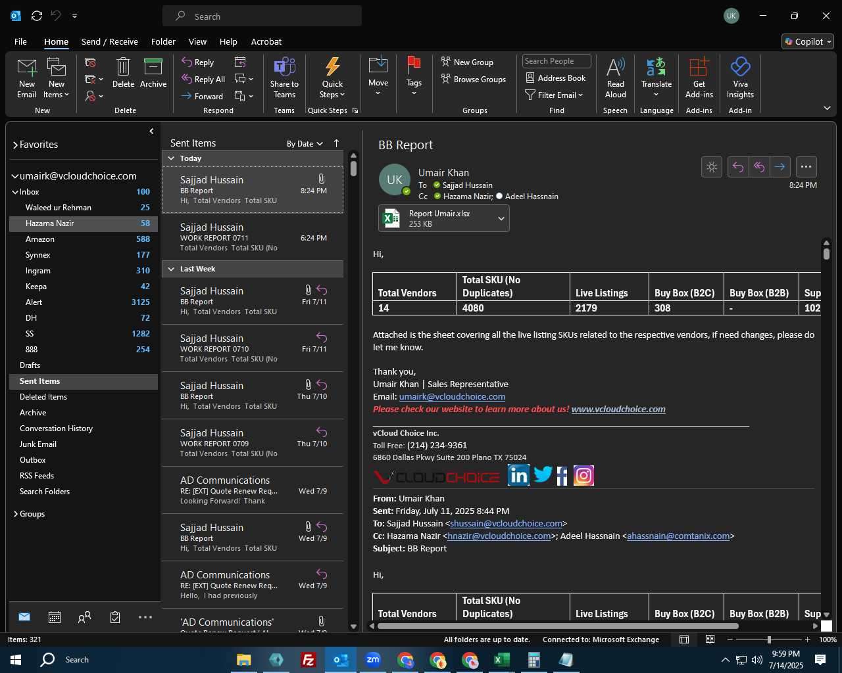Open the File menu
Viewport: 842px width, 673px height.
pos(20,41)
